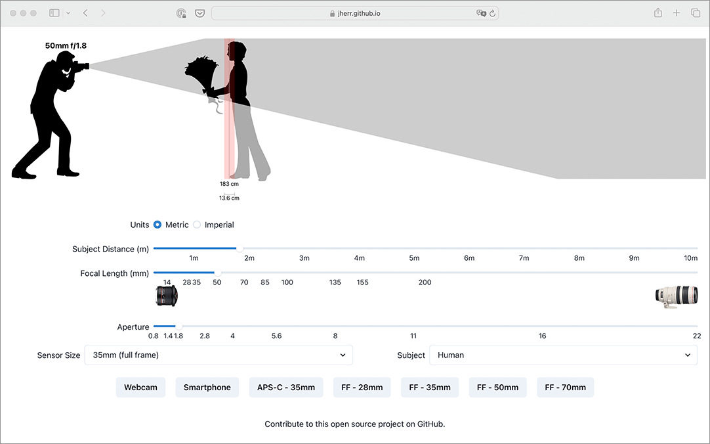This screenshot has height=444, width=710.
Task: Apply the FF - 70mm preset
Action: coord(566,388)
